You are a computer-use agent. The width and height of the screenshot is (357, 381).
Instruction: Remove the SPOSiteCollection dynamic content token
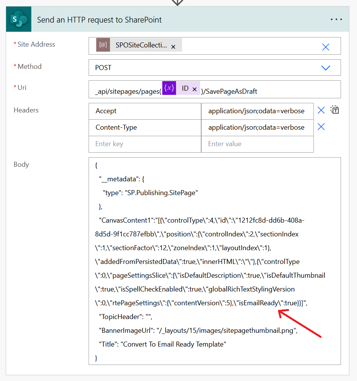point(174,46)
